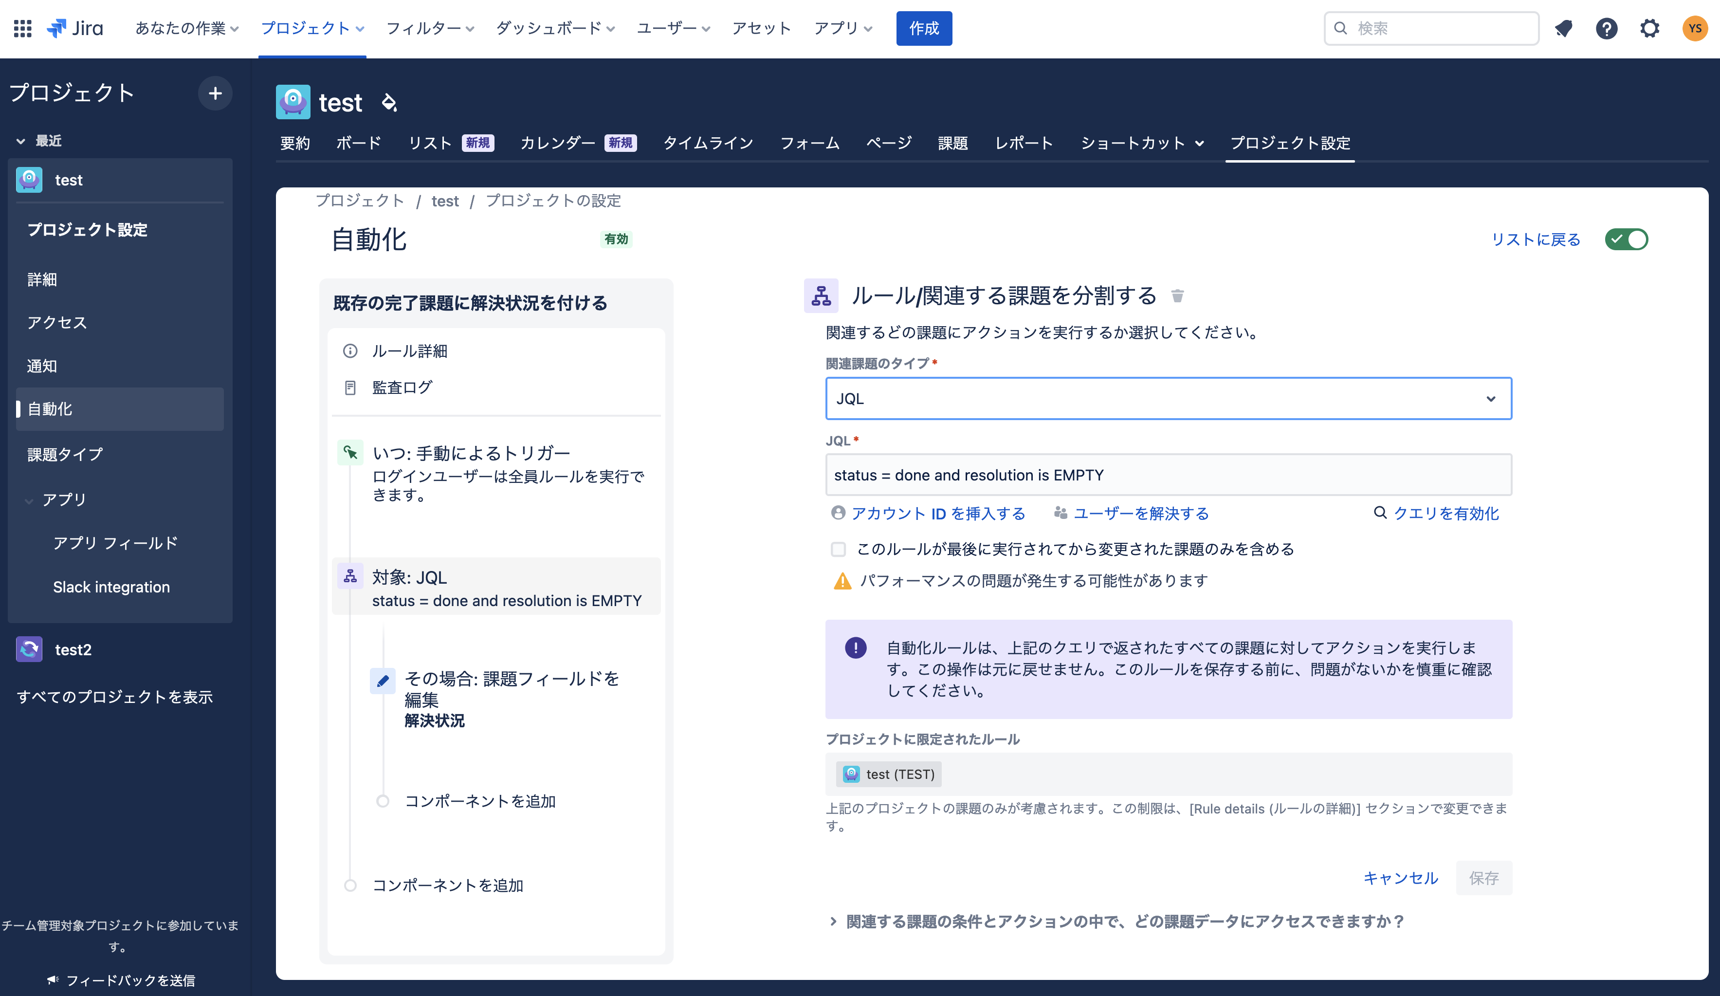Click the test2 project icon in sidebar

(29, 649)
